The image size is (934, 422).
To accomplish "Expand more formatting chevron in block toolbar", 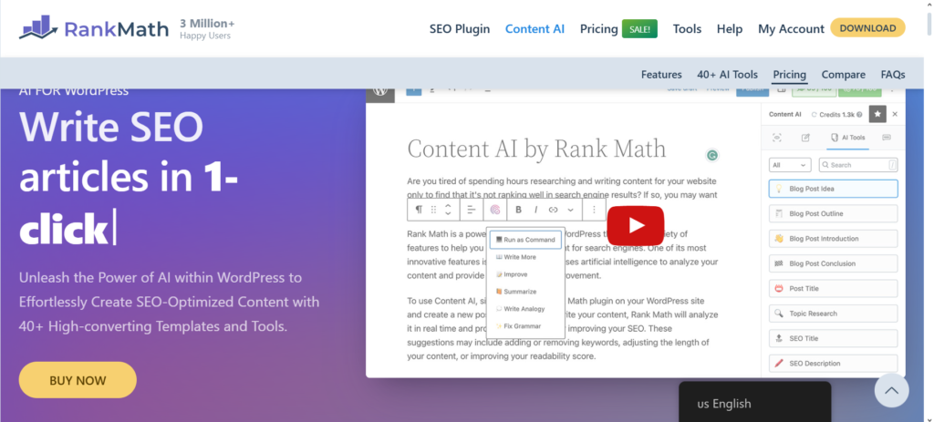I will coord(571,211).
